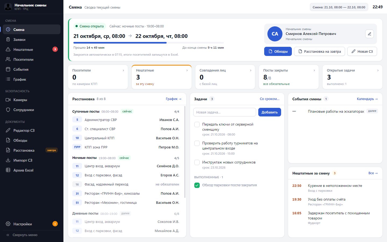Expand the Открытые задачи card chevron
The height and width of the screenshot is (242, 387).
click(378, 70)
